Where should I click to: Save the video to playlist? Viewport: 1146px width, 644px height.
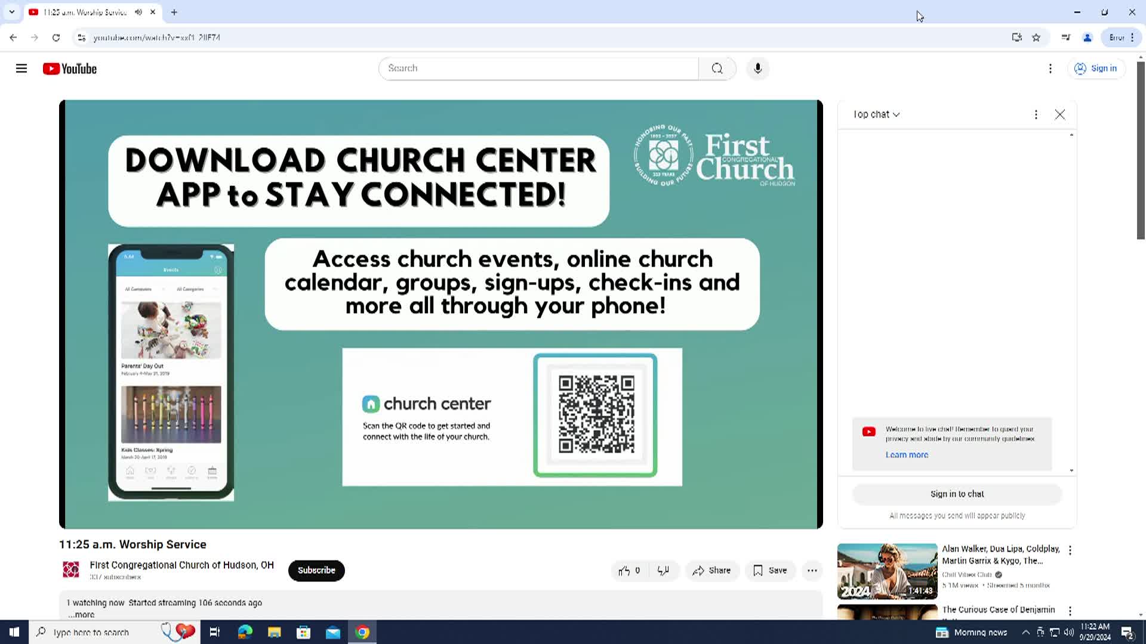click(x=770, y=571)
